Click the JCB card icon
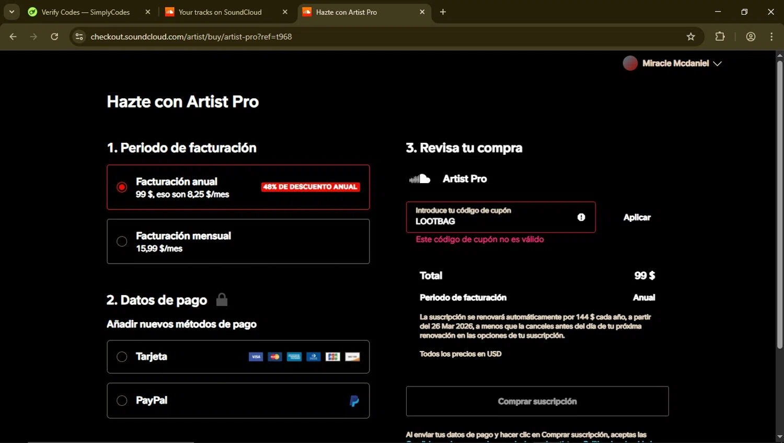This screenshot has height=443, width=784. [x=333, y=357]
